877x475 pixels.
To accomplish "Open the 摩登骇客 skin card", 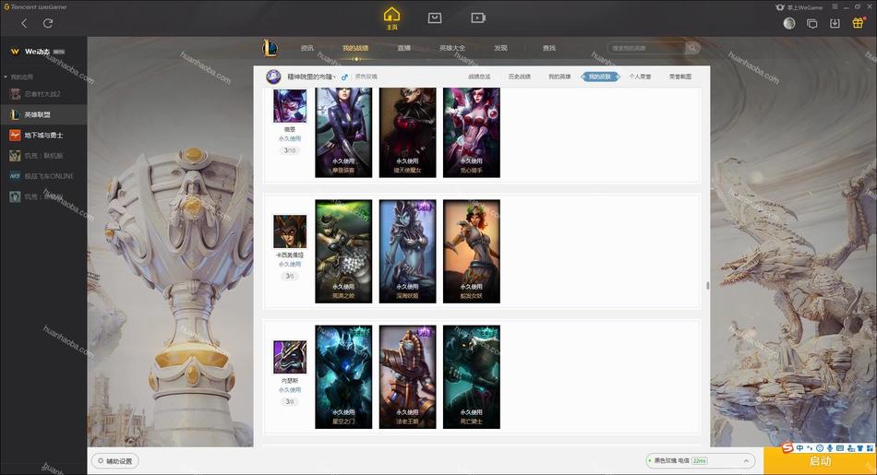I will click(x=343, y=133).
